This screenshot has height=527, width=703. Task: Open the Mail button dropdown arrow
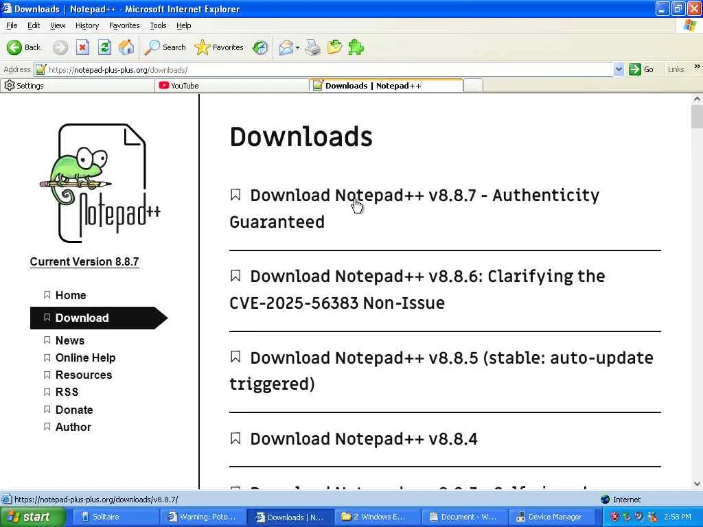tap(297, 47)
